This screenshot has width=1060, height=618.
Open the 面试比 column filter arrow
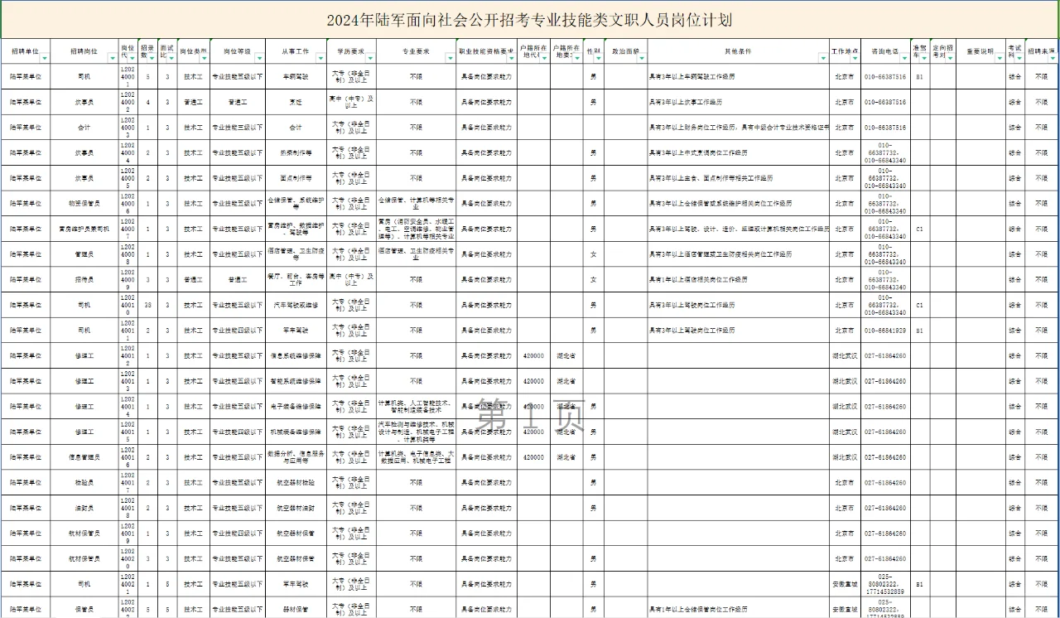(173, 59)
